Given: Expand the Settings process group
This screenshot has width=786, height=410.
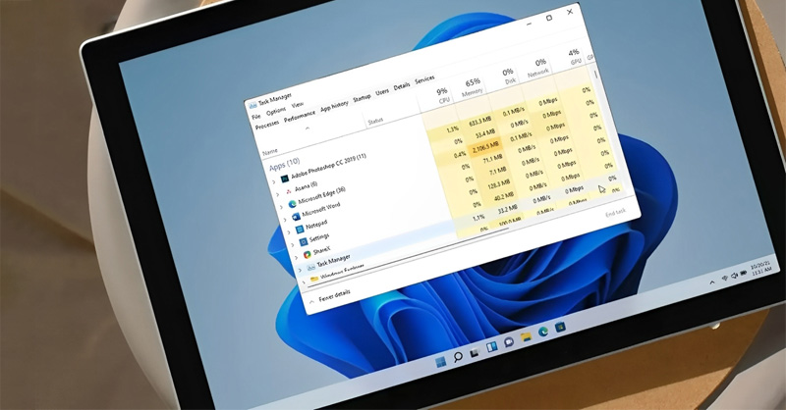Looking at the screenshot, I should click(293, 245).
